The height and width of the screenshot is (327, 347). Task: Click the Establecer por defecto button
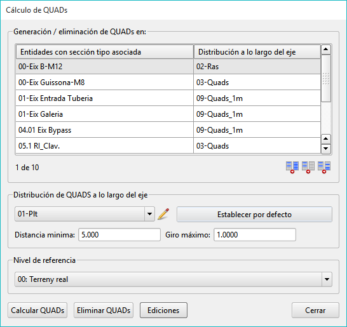(254, 214)
